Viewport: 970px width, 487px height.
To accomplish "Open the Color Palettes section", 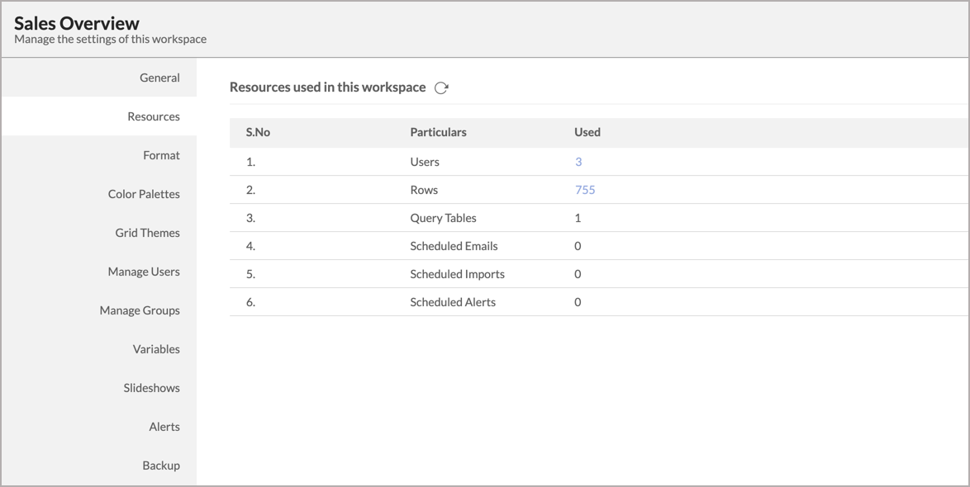I will click(144, 194).
